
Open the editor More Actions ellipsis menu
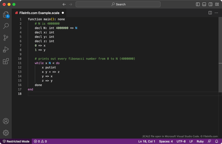[x=216, y=13]
